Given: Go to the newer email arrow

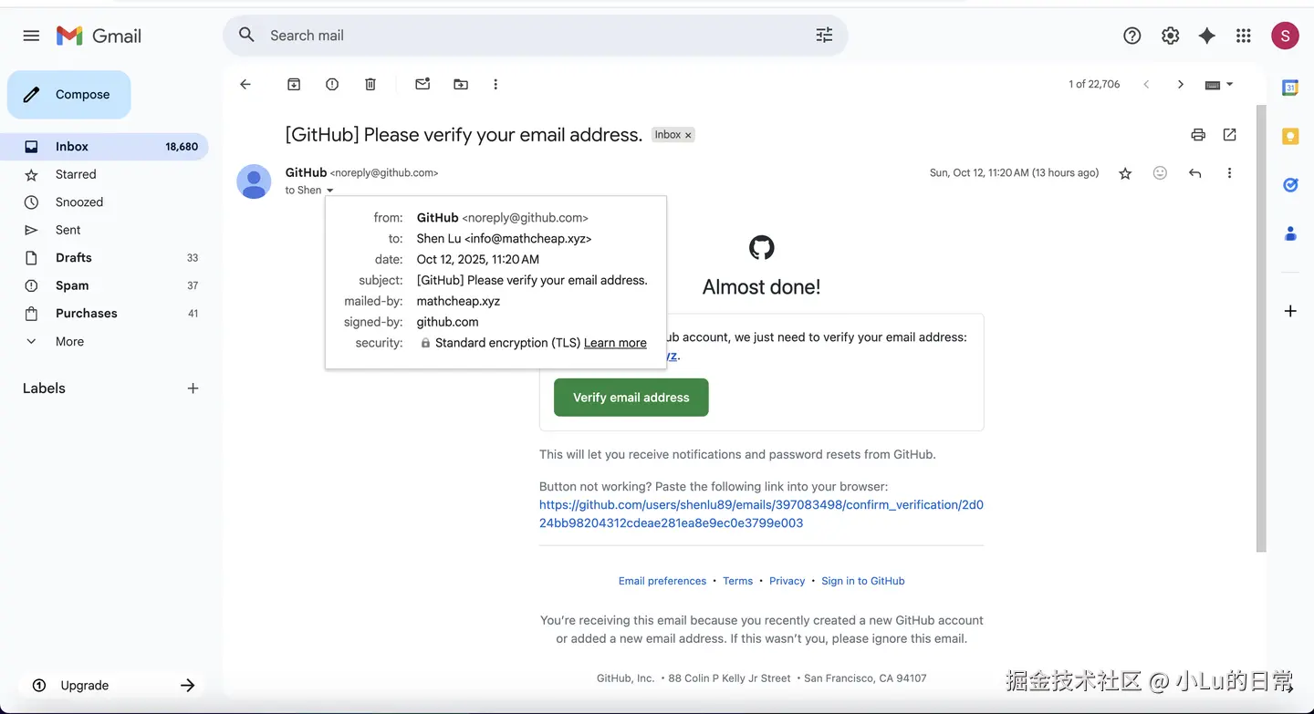Looking at the screenshot, I should point(1146,84).
